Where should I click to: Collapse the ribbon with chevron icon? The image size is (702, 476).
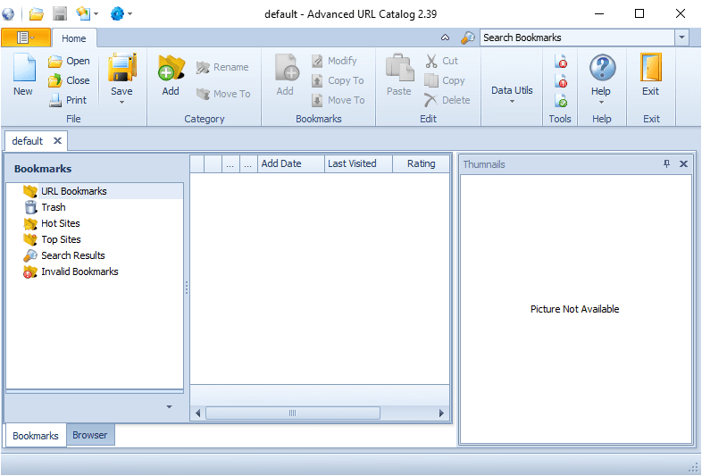click(445, 38)
